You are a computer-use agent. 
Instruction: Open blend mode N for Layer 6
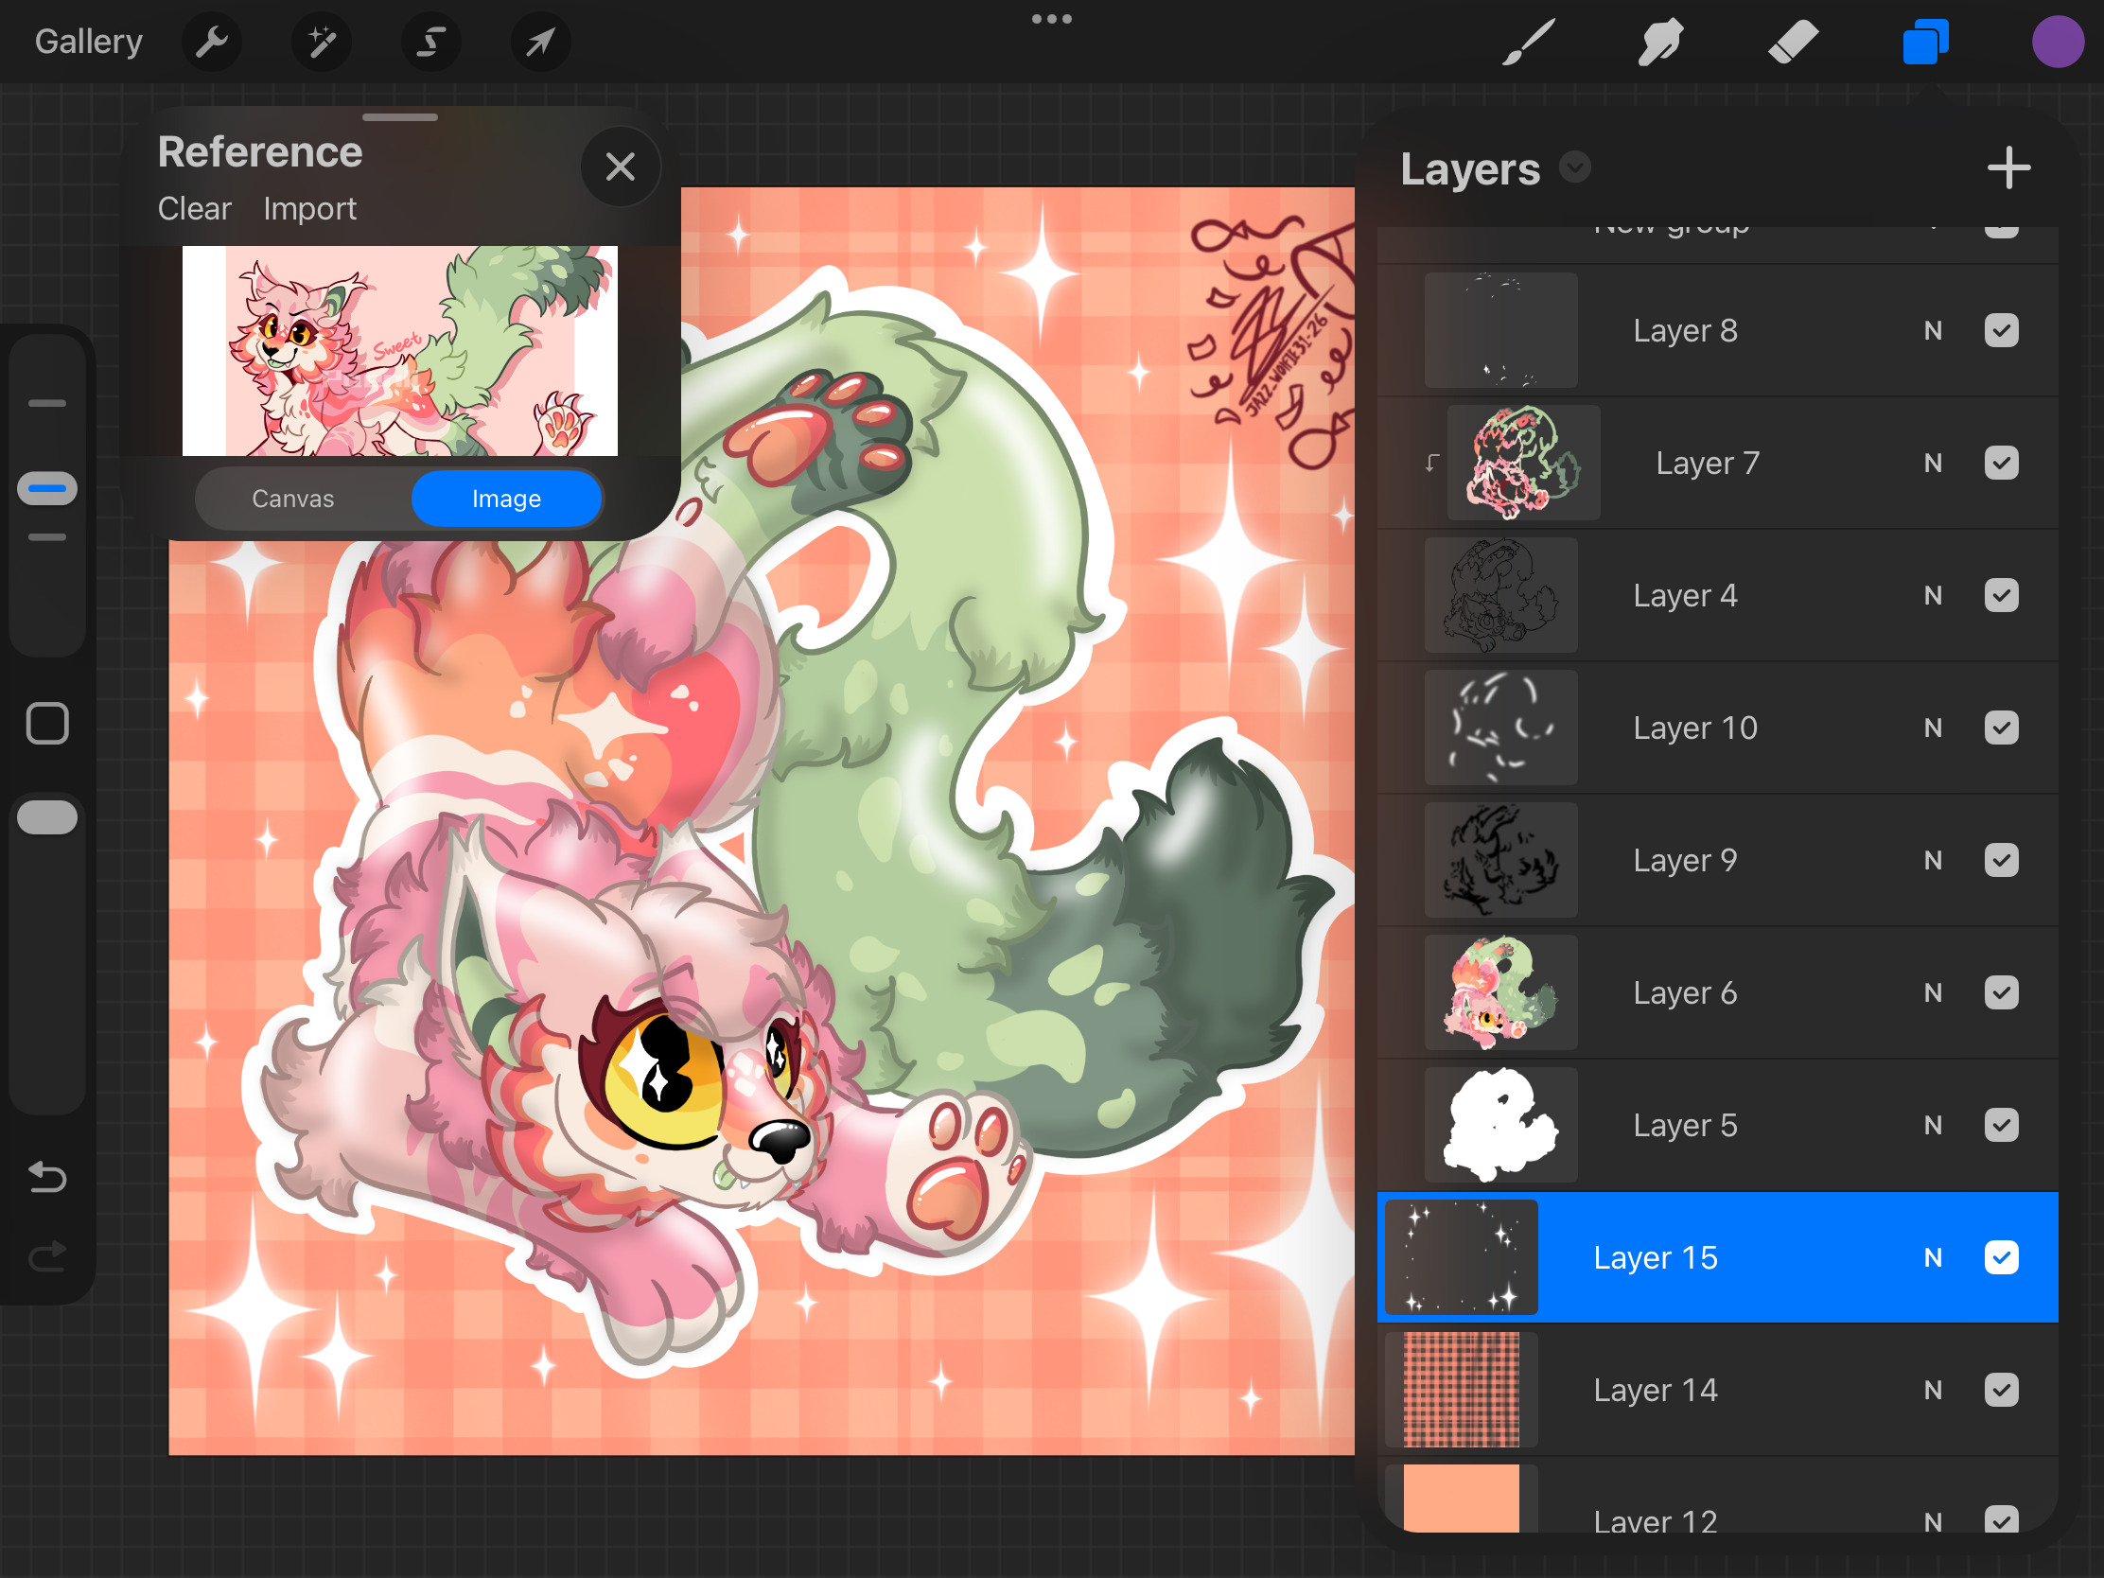click(x=1933, y=992)
